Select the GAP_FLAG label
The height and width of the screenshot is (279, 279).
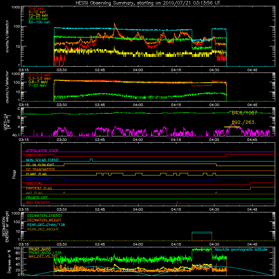(34, 155)
